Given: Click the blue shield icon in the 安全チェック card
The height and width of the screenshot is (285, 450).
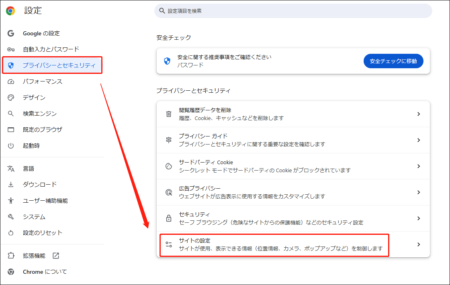Looking at the screenshot, I should click(x=167, y=61).
